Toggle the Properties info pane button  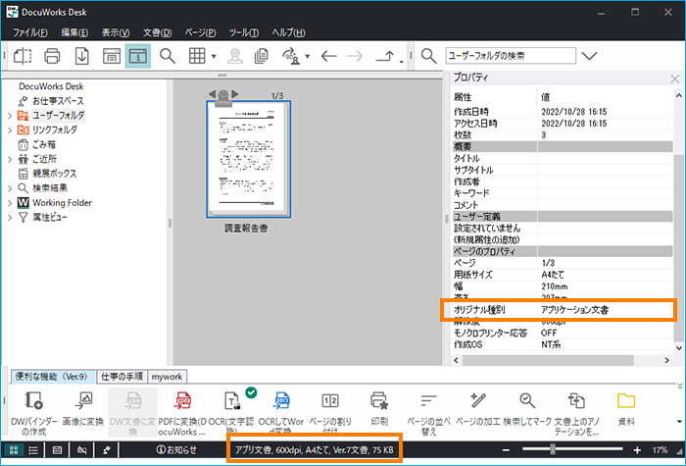[138, 56]
